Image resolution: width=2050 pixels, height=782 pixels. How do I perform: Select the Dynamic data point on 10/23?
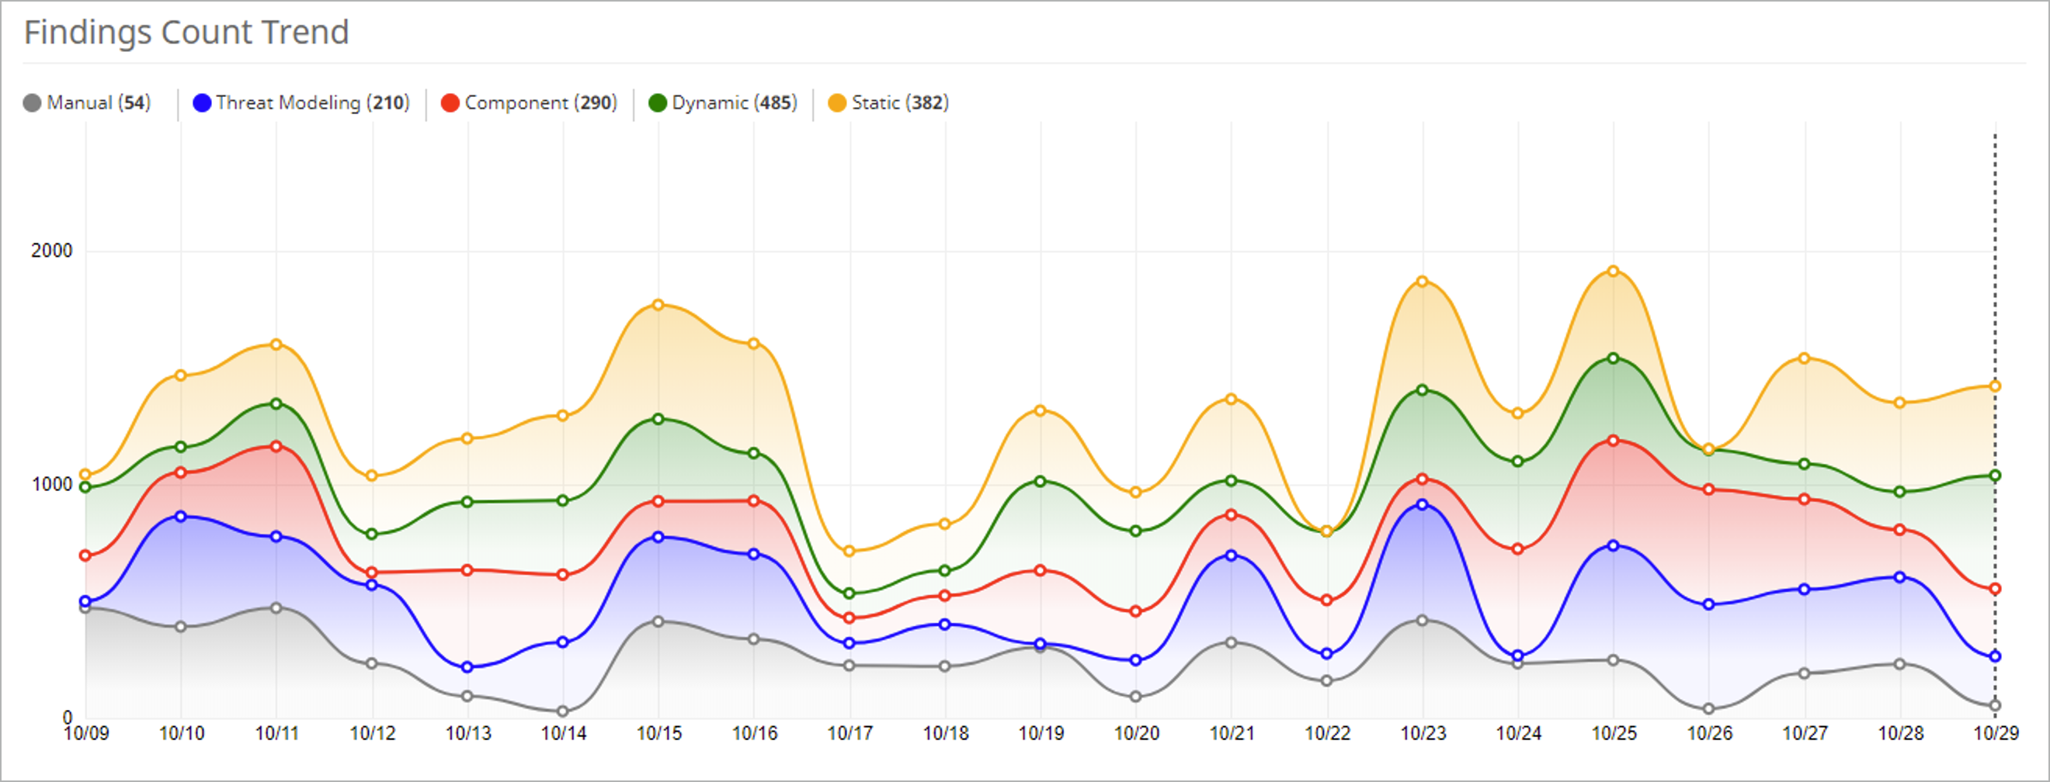(x=1422, y=390)
